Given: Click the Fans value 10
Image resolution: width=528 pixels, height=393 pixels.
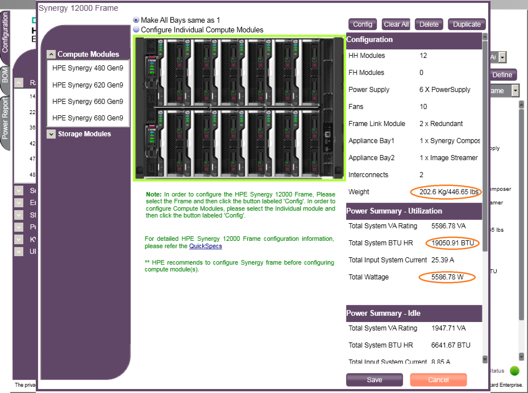Looking at the screenshot, I should click(x=423, y=106).
